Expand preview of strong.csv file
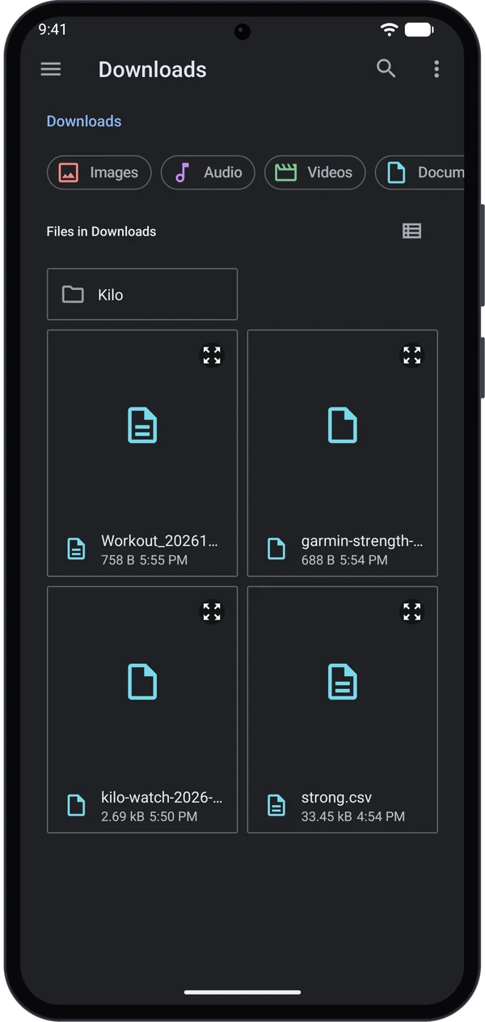The height and width of the screenshot is (1022, 485). 412,611
